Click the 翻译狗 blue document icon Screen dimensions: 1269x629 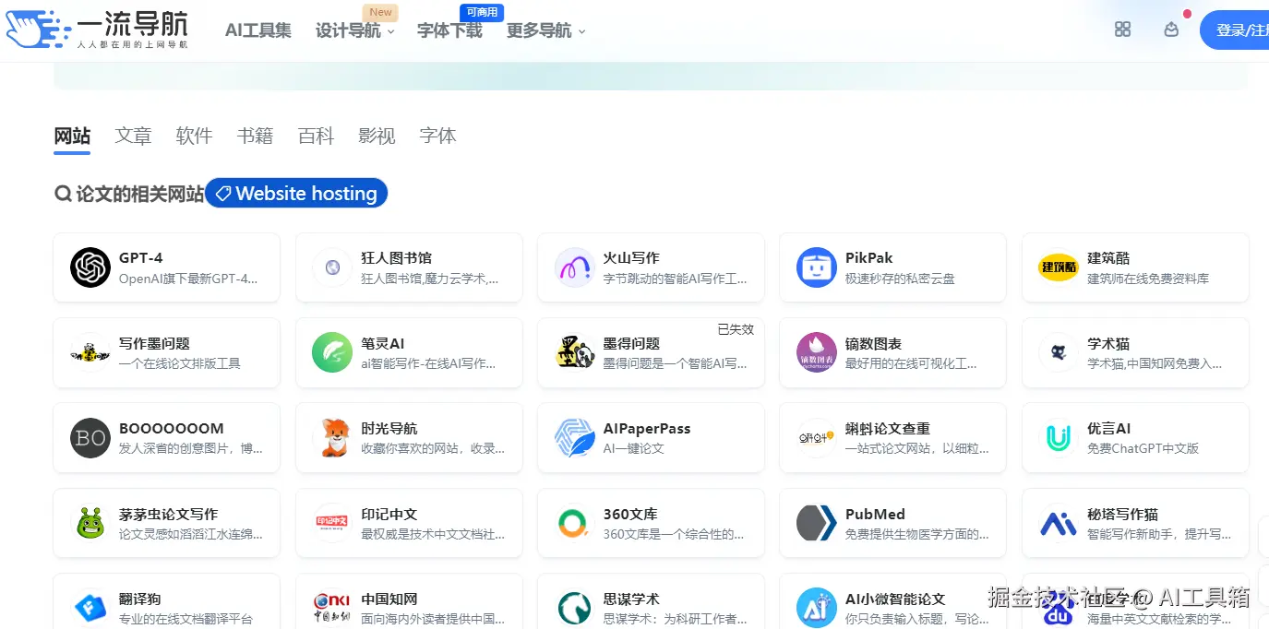90,609
